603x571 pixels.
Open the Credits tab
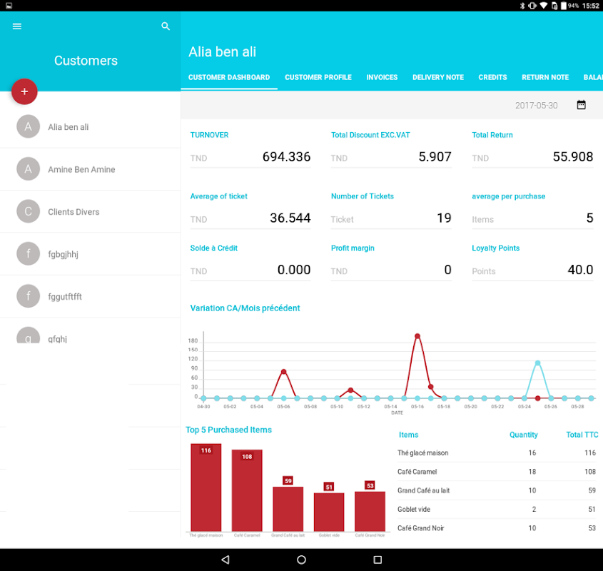[492, 77]
